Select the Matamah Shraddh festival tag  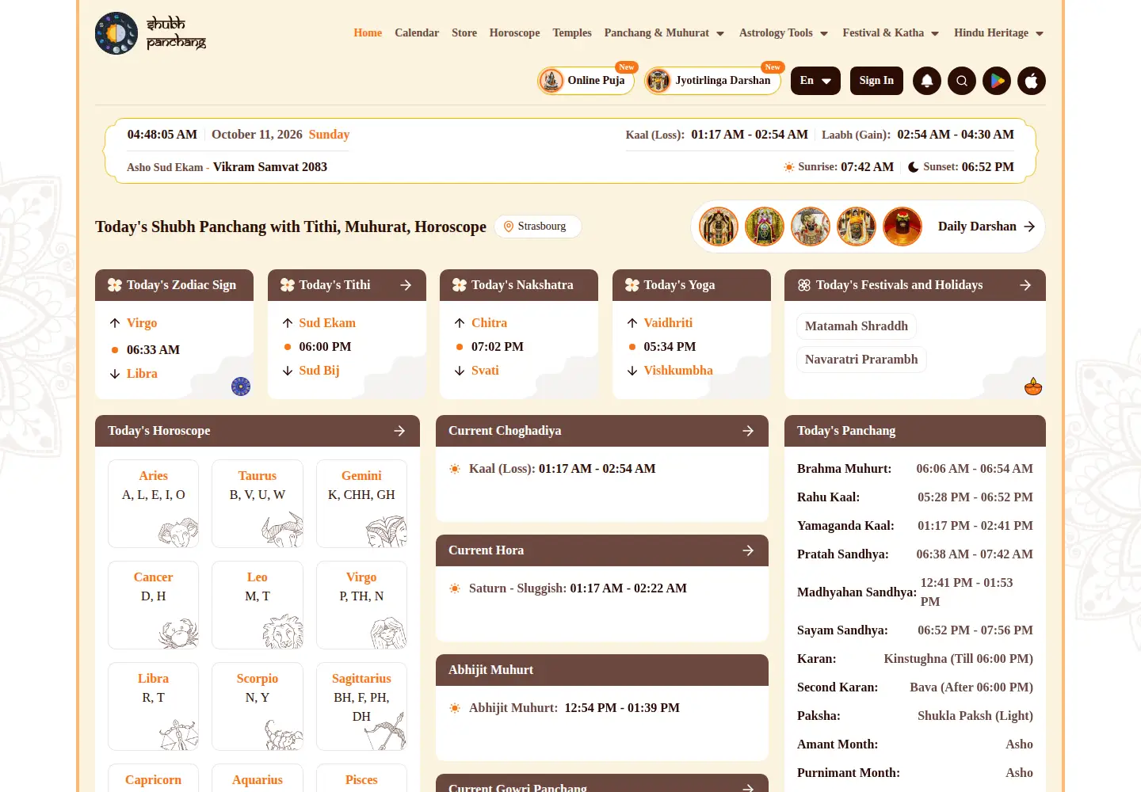tap(857, 326)
